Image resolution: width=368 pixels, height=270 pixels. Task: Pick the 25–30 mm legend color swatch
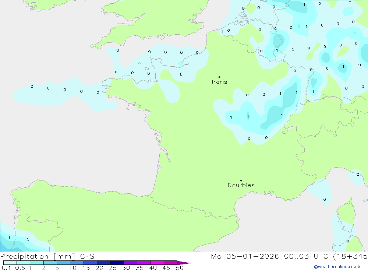117,263
